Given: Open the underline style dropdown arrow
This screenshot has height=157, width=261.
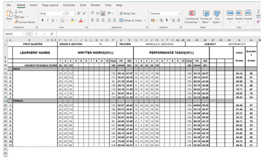Looking at the screenshot, I should [57, 21].
